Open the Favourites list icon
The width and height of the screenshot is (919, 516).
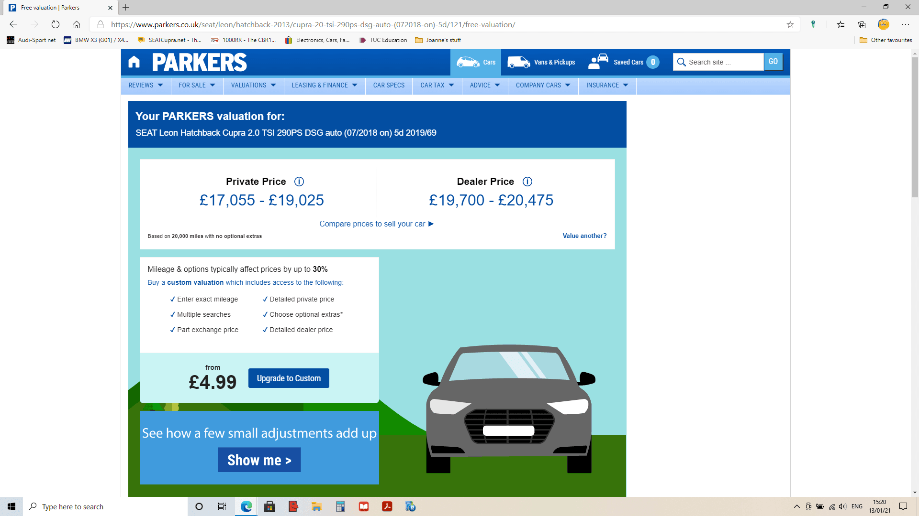pyautogui.click(x=841, y=24)
